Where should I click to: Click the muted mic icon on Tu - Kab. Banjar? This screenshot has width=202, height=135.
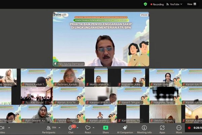[x=23, y=103]
